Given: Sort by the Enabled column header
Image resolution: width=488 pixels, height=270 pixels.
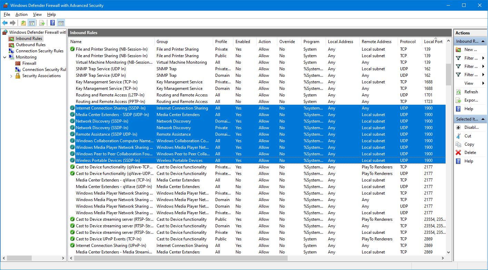Looking at the screenshot, I should (x=245, y=42).
